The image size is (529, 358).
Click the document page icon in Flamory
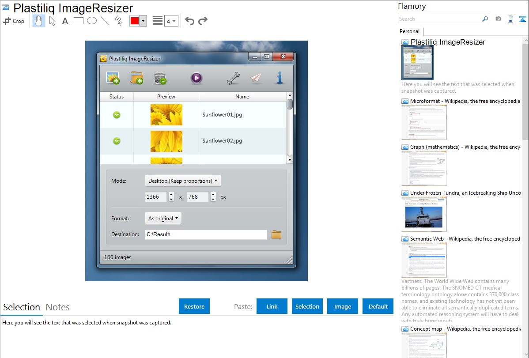[510, 19]
